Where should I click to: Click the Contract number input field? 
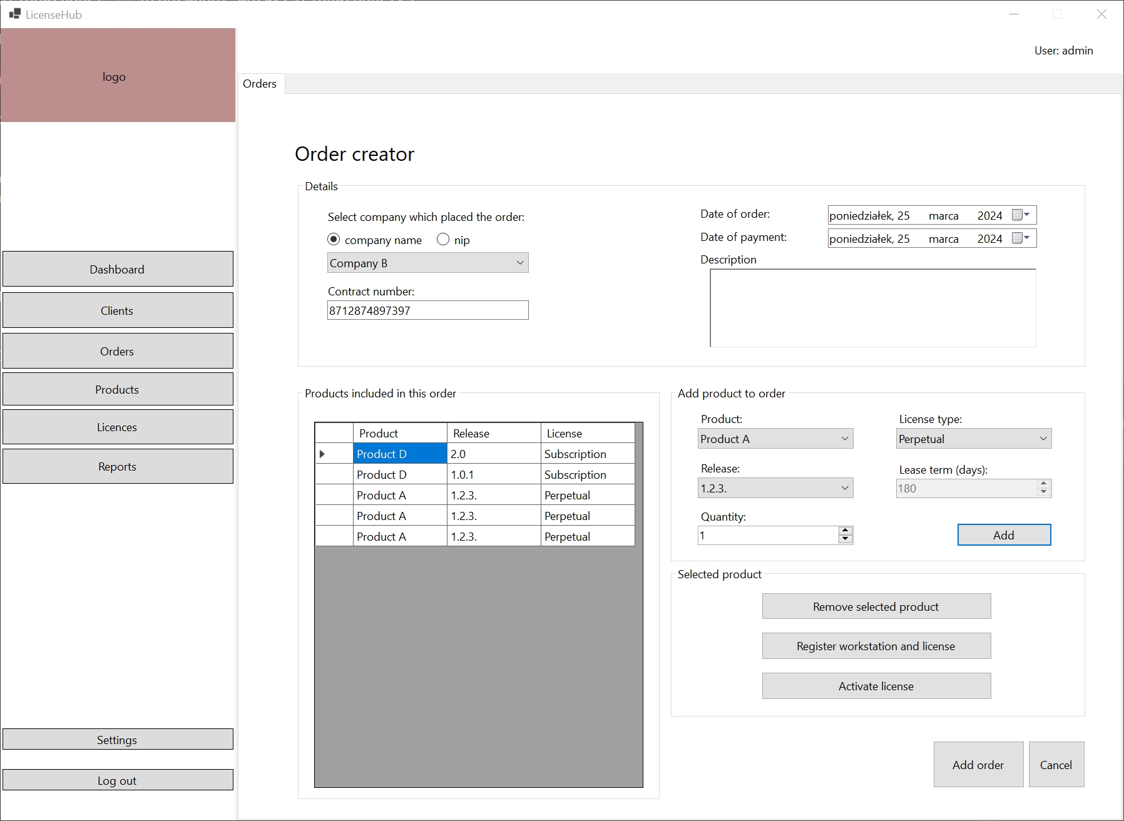[x=428, y=310]
